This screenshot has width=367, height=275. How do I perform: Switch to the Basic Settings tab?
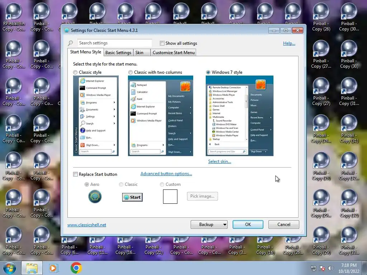coord(118,52)
